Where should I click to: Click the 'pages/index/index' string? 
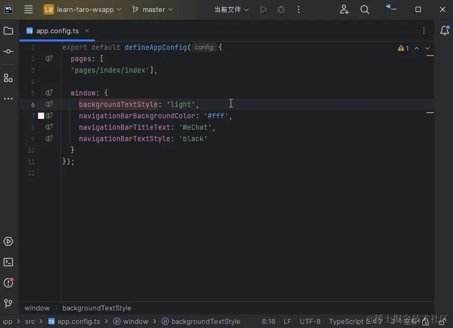110,70
